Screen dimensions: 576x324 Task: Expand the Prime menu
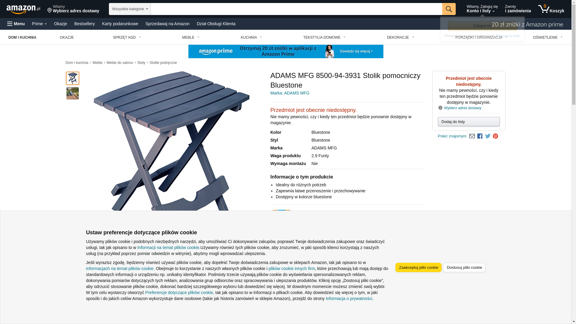39,24
